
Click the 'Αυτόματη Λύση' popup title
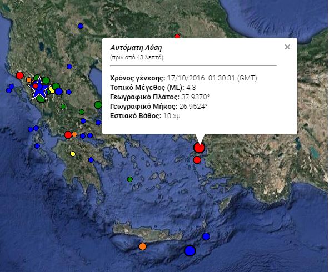click(136, 48)
